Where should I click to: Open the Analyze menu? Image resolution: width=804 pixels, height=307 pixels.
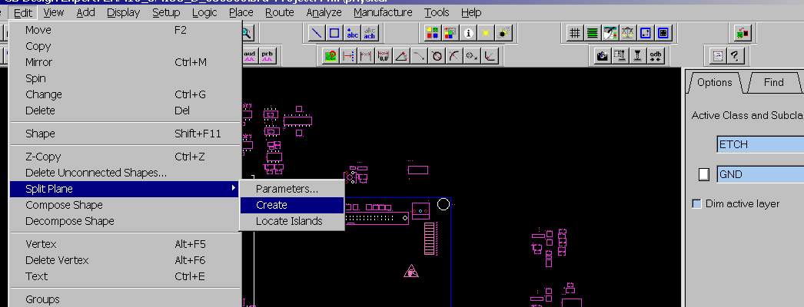click(x=324, y=12)
